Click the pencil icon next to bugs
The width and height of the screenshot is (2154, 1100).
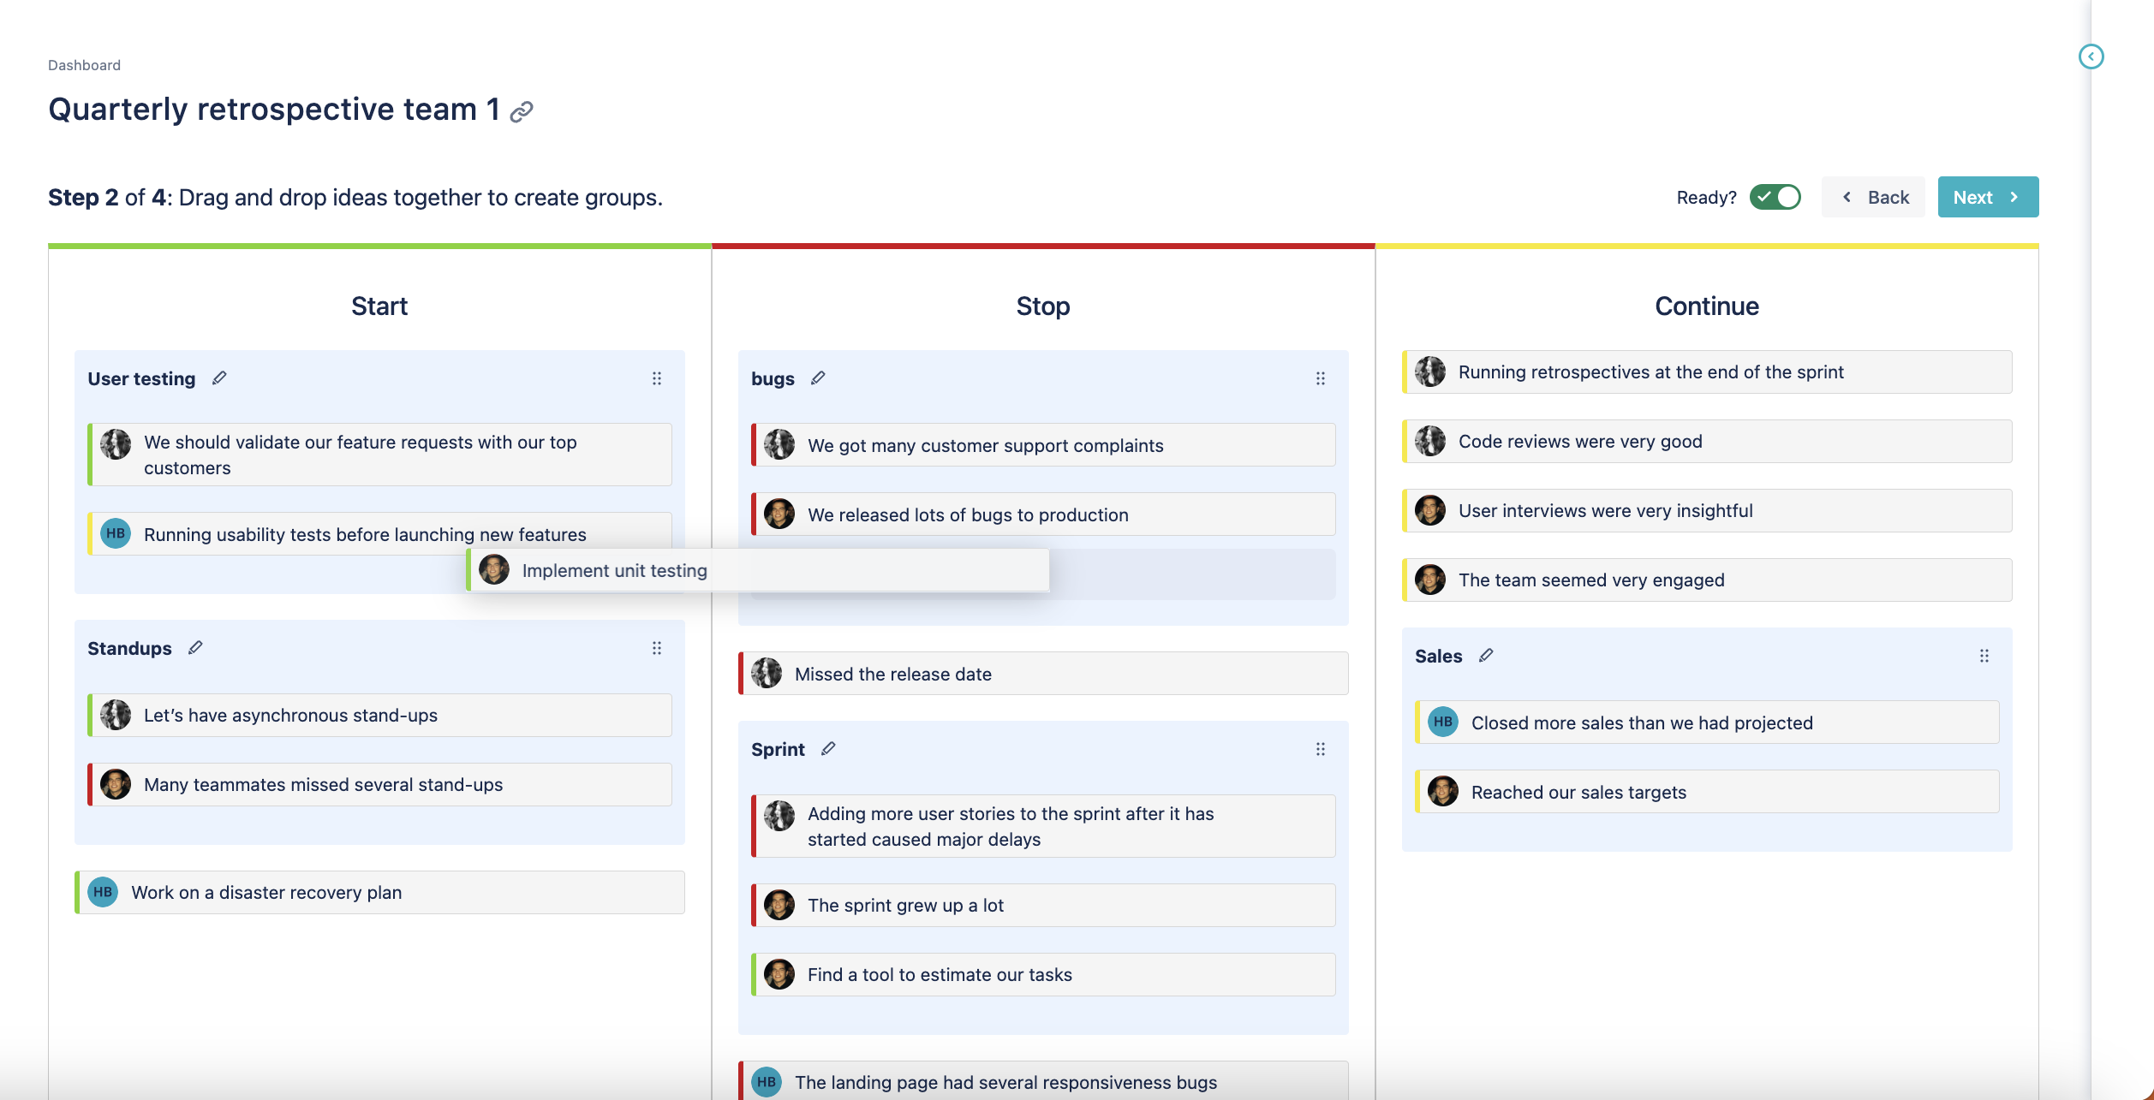[x=818, y=378]
